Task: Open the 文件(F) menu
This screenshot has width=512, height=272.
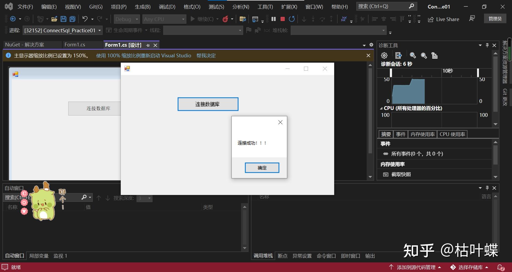Action: 25,7
